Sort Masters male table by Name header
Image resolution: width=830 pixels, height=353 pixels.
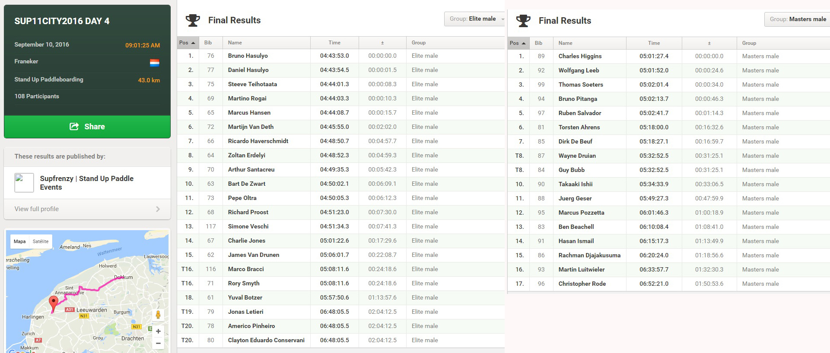(590, 43)
